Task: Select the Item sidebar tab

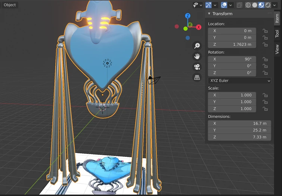Action: 277,18
